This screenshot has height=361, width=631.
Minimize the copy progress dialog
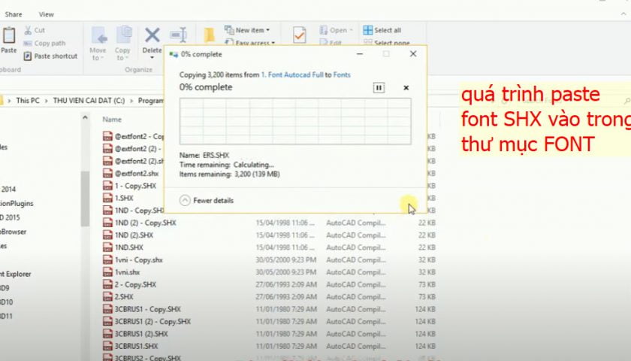coord(360,54)
